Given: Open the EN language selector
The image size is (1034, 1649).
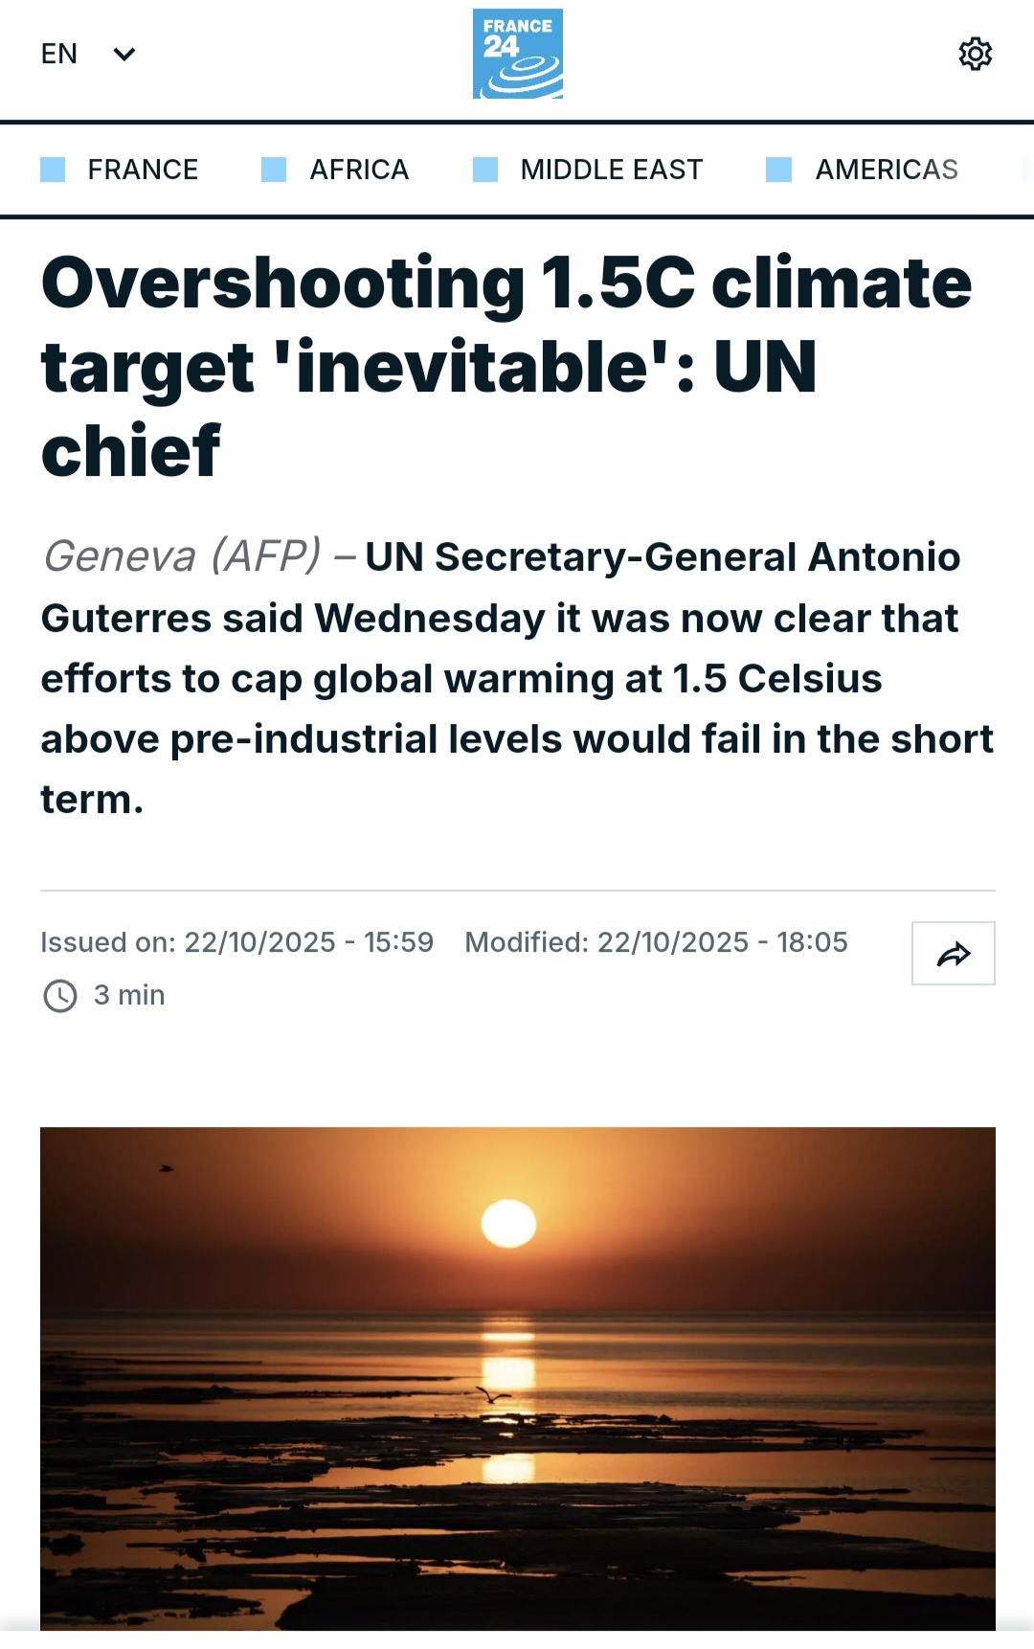Looking at the screenshot, I should click(59, 54).
